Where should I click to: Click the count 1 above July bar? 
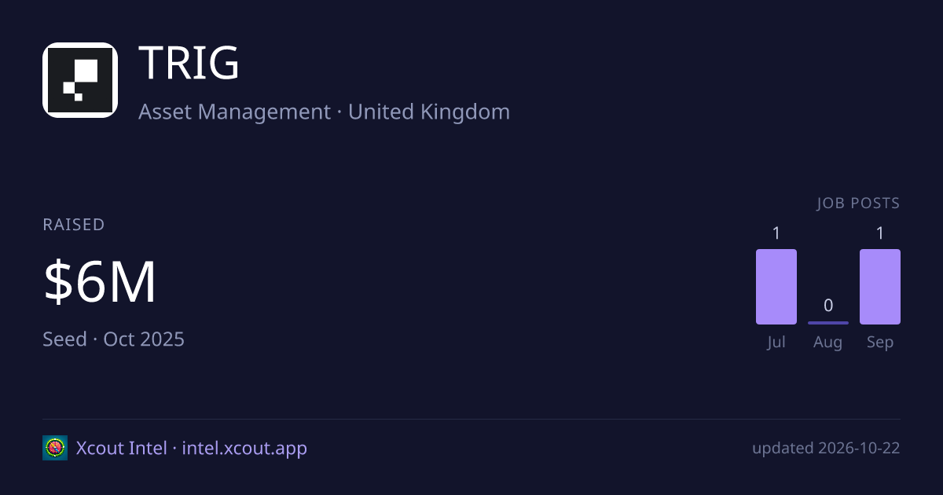tap(776, 233)
